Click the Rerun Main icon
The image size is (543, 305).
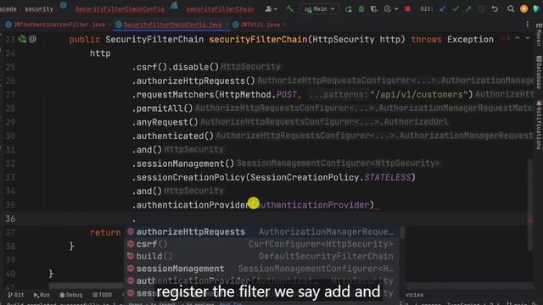point(349,9)
